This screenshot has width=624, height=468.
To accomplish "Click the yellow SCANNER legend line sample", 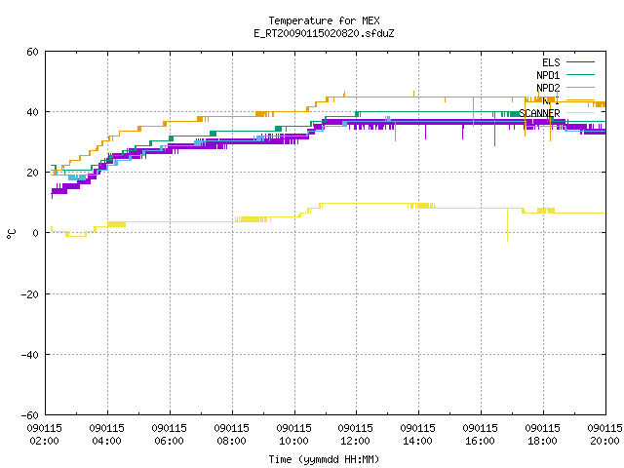I will 580,113.
